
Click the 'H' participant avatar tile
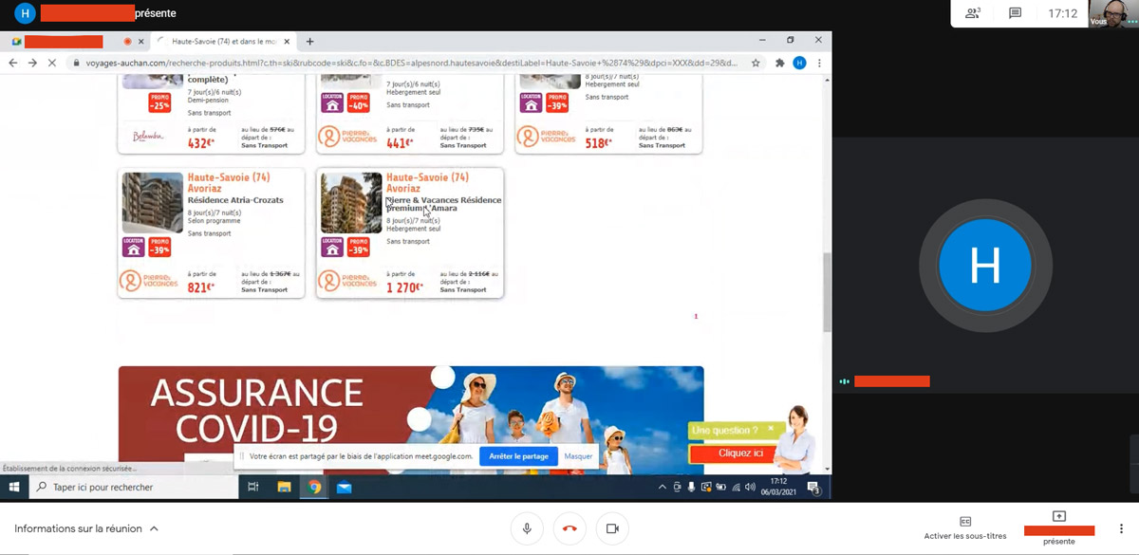[x=985, y=267]
